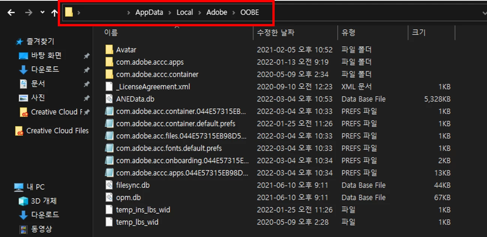Select file com.adobe.accc.apps.044E57315EB98D...
The width and height of the screenshot is (487, 237).
pos(182,173)
